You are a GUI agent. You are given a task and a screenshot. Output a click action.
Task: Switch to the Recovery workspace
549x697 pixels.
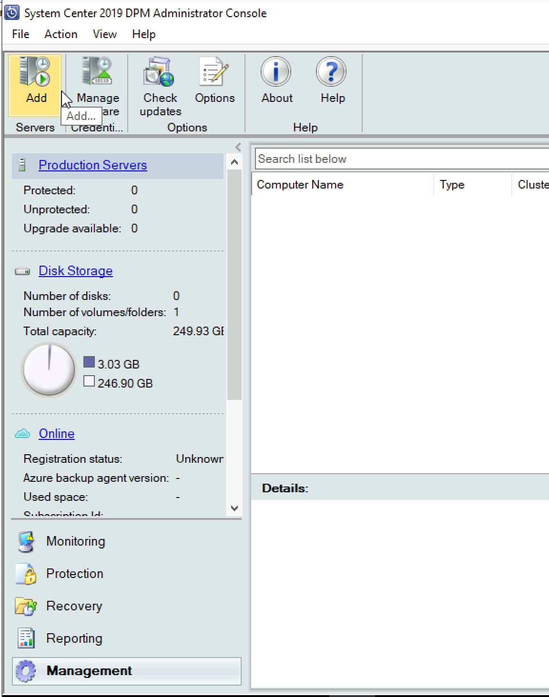coord(74,606)
